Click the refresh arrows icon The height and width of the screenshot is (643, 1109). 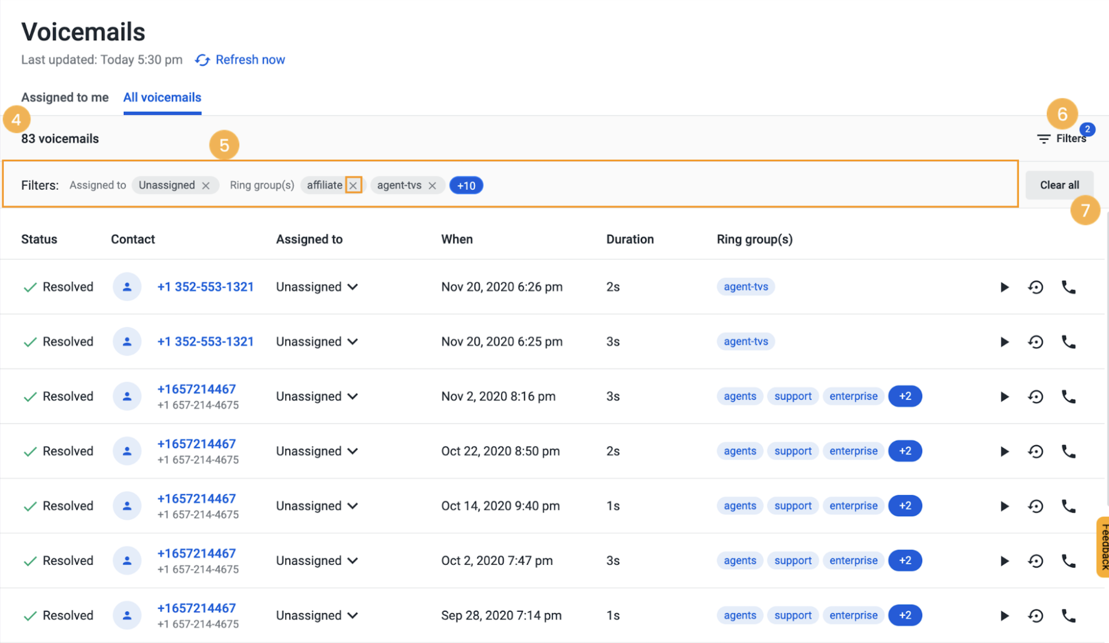pos(203,60)
